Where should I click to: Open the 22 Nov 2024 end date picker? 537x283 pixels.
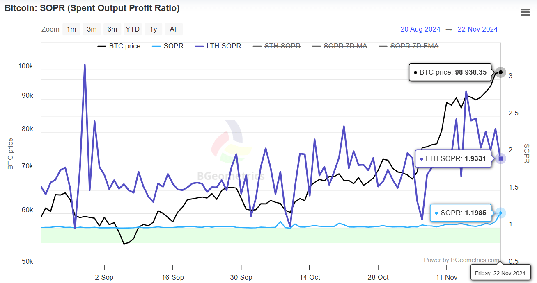point(477,29)
